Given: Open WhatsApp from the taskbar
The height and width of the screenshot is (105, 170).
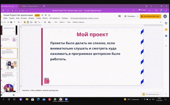Looking at the screenshot, I should 55,99.
